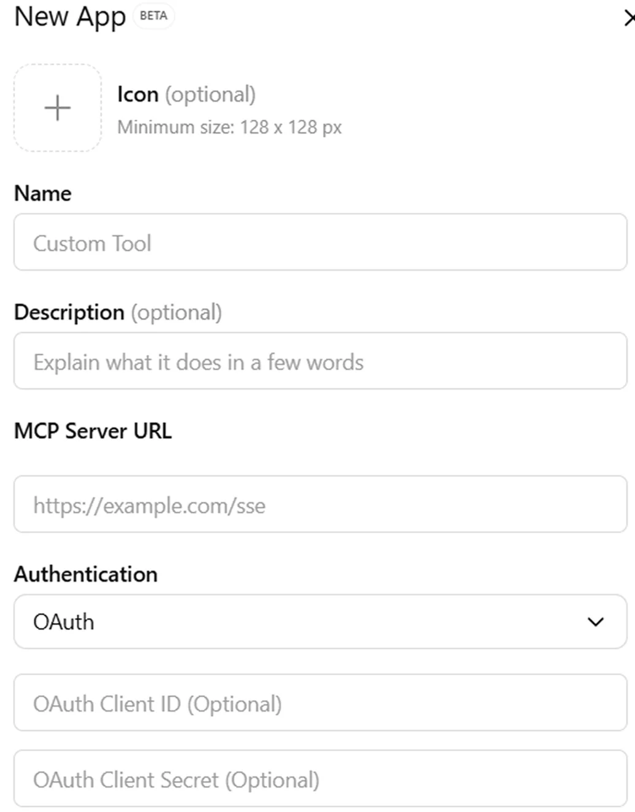Image resolution: width=635 pixels, height=812 pixels.
Task: Click the X to close the New App dialog
Action: click(x=629, y=18)
